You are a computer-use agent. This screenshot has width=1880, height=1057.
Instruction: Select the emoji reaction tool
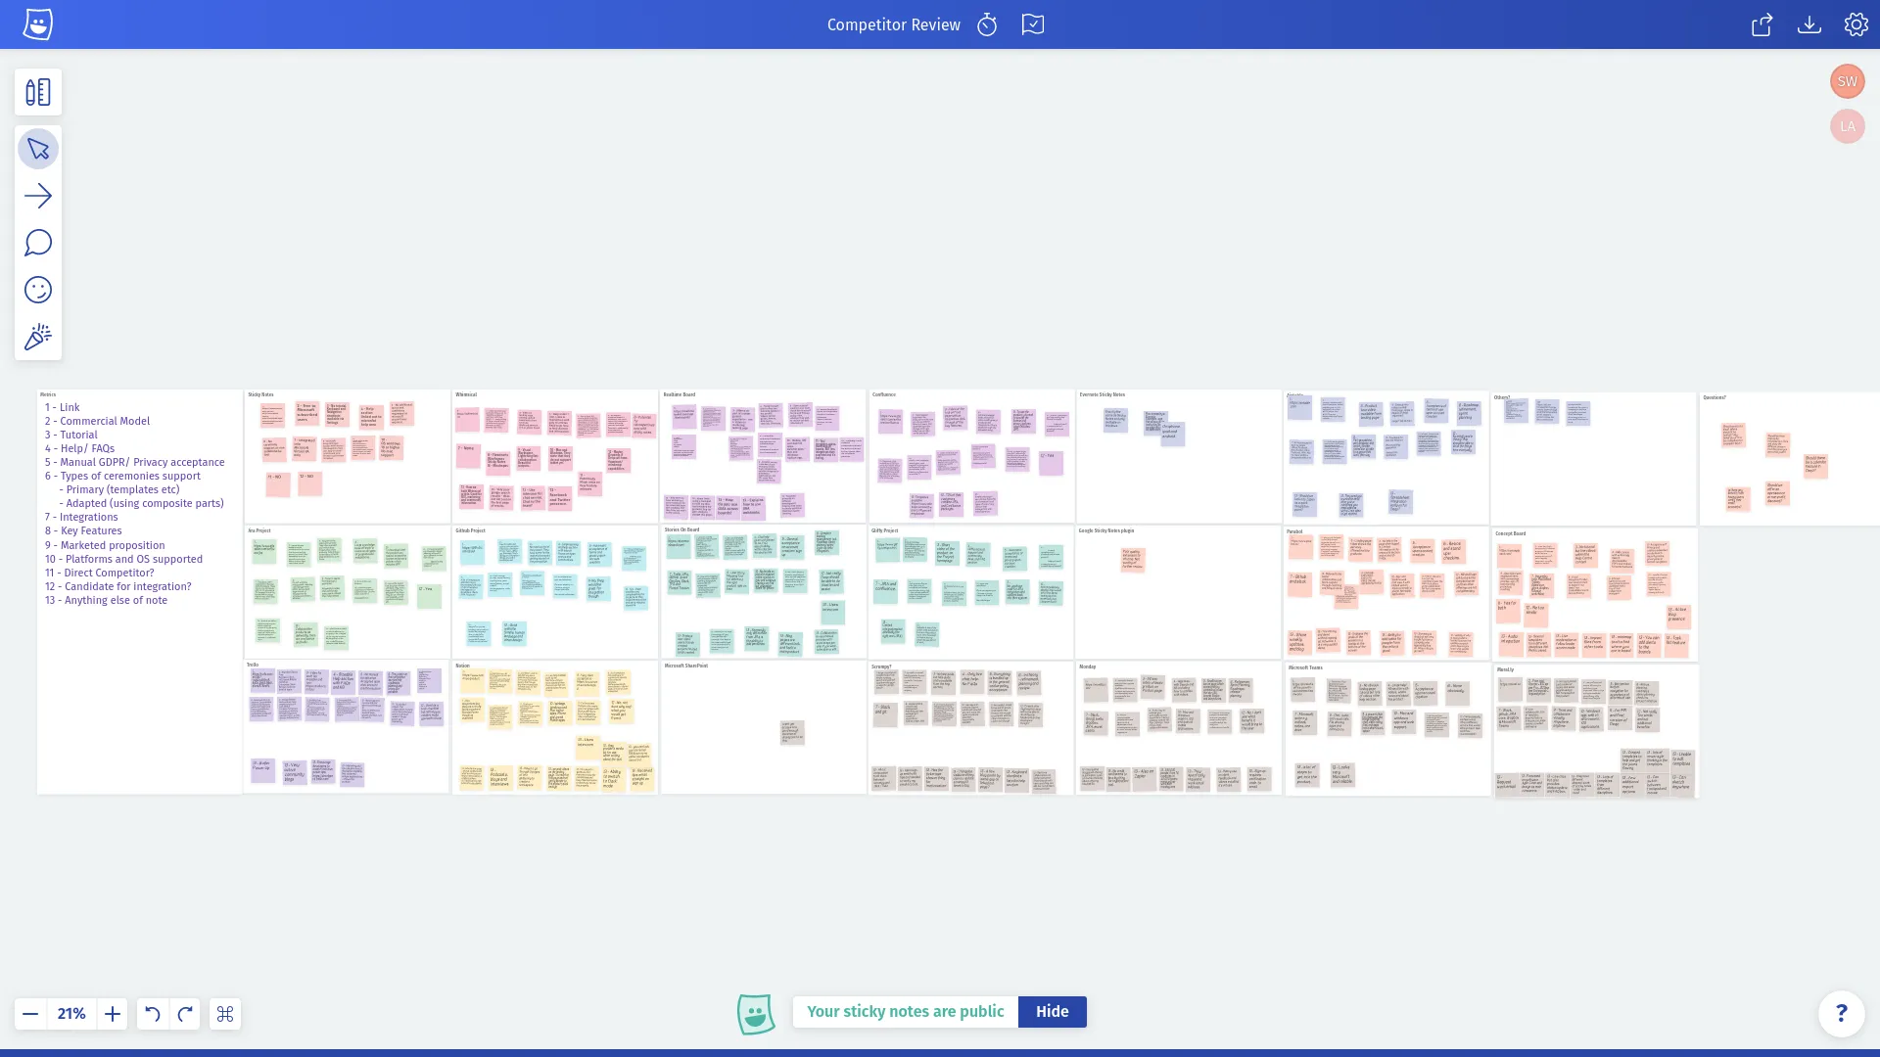tap(38, 290)
